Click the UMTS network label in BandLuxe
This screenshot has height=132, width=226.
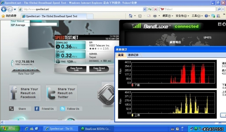207,38
